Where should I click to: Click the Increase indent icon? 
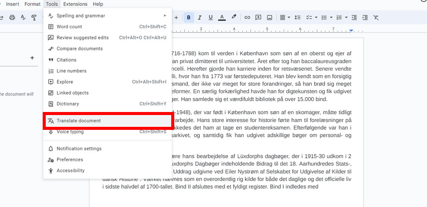[x=365, y=18]
